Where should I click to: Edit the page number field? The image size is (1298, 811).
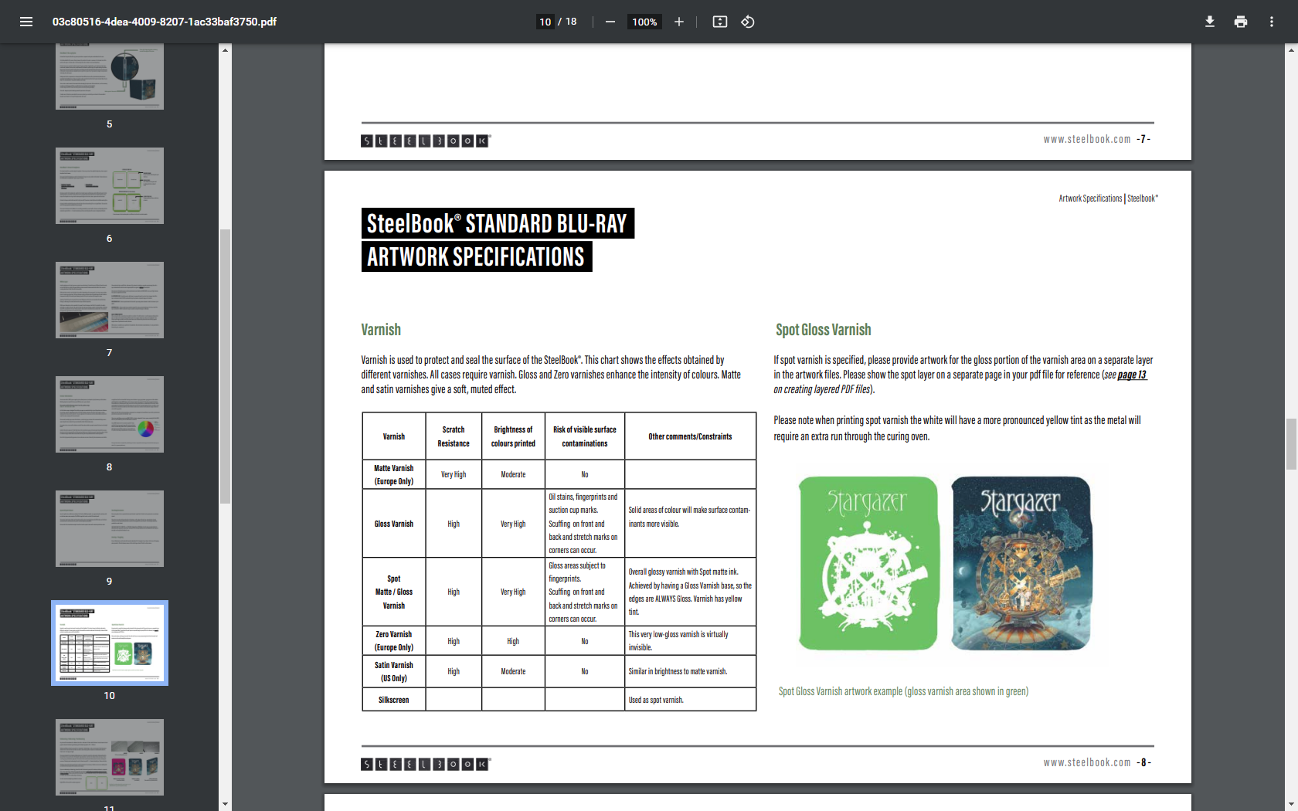pyautogui.click(x=545, y=22)
